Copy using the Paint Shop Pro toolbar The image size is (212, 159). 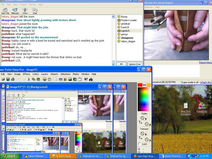point(33,79)
